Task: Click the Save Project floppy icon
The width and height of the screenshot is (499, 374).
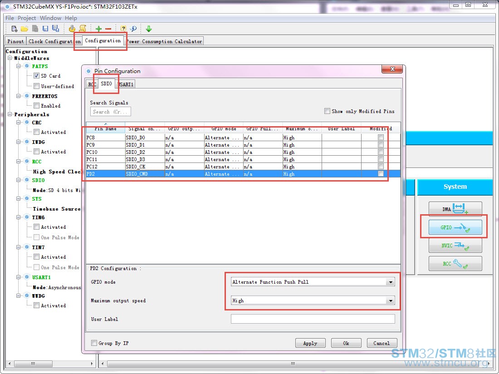Action: point(45,29)
